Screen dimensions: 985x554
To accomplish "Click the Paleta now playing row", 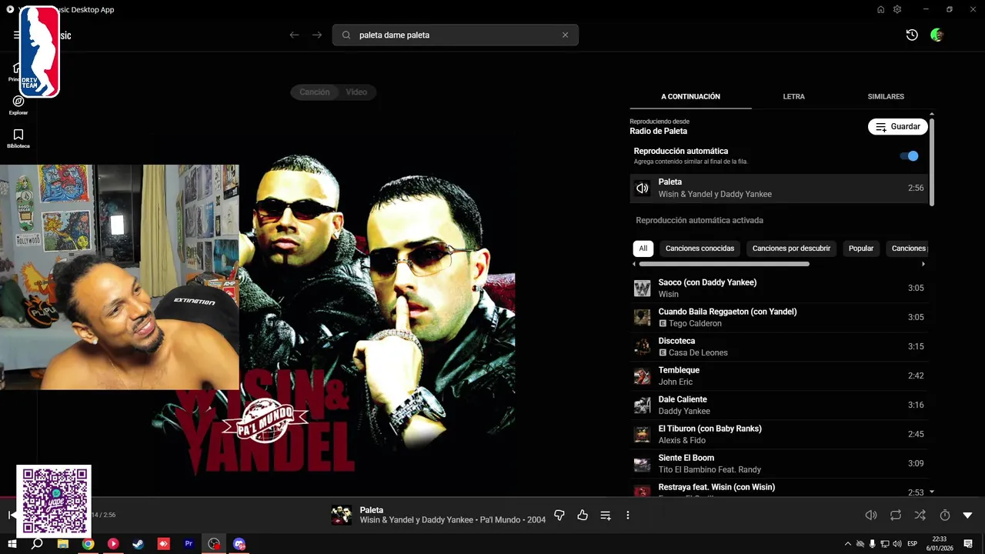I will [779, 188].
